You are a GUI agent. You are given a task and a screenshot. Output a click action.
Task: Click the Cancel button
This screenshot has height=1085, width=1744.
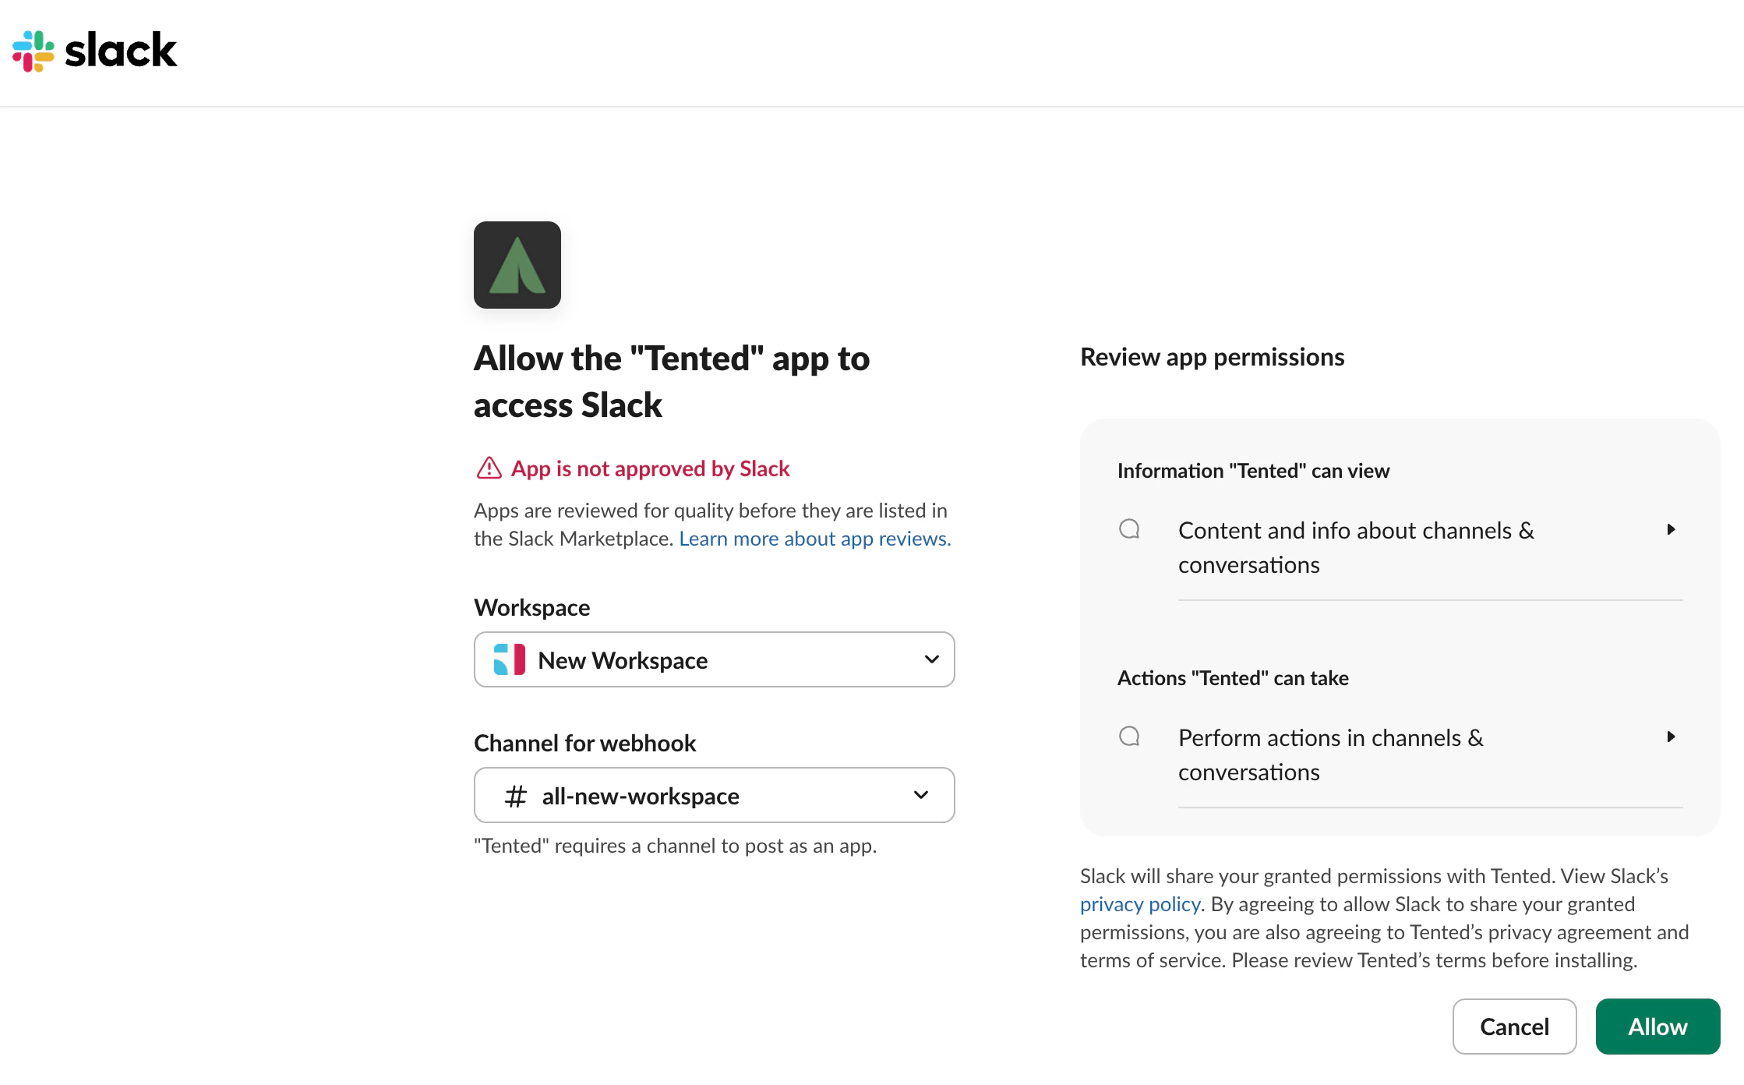coord(1514,1027)
